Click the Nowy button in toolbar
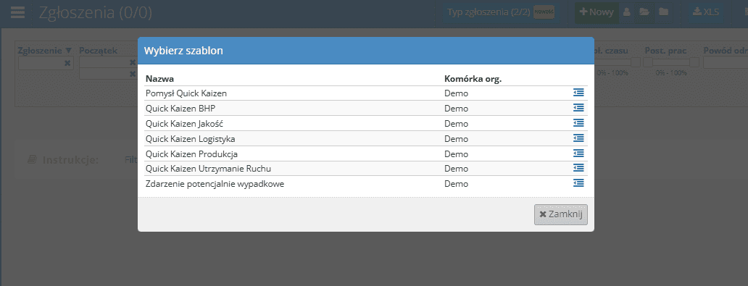The height and width of the screenshot is (286, 748). point(597,12)
